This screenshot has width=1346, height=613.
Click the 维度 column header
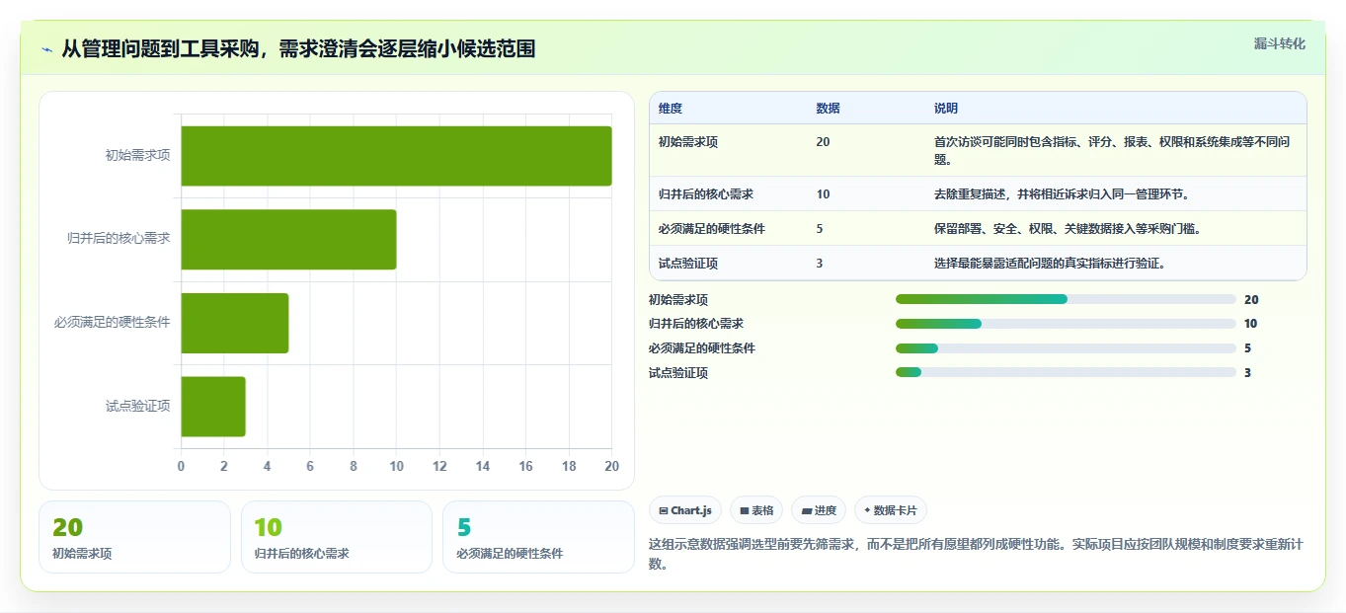(x=671, y=109)
